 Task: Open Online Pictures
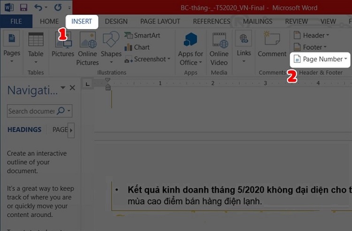pos(87,49)
